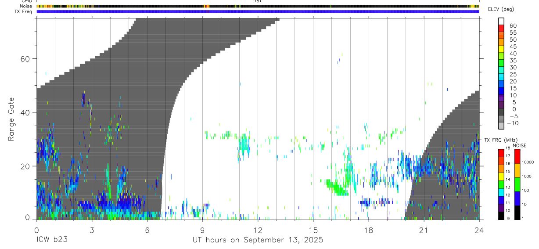Image resolution: width=539 pixels, height=249 pixels.
Task: Click the '14' label on the TX FRQ scale
Action: click(x=509, y=180)
